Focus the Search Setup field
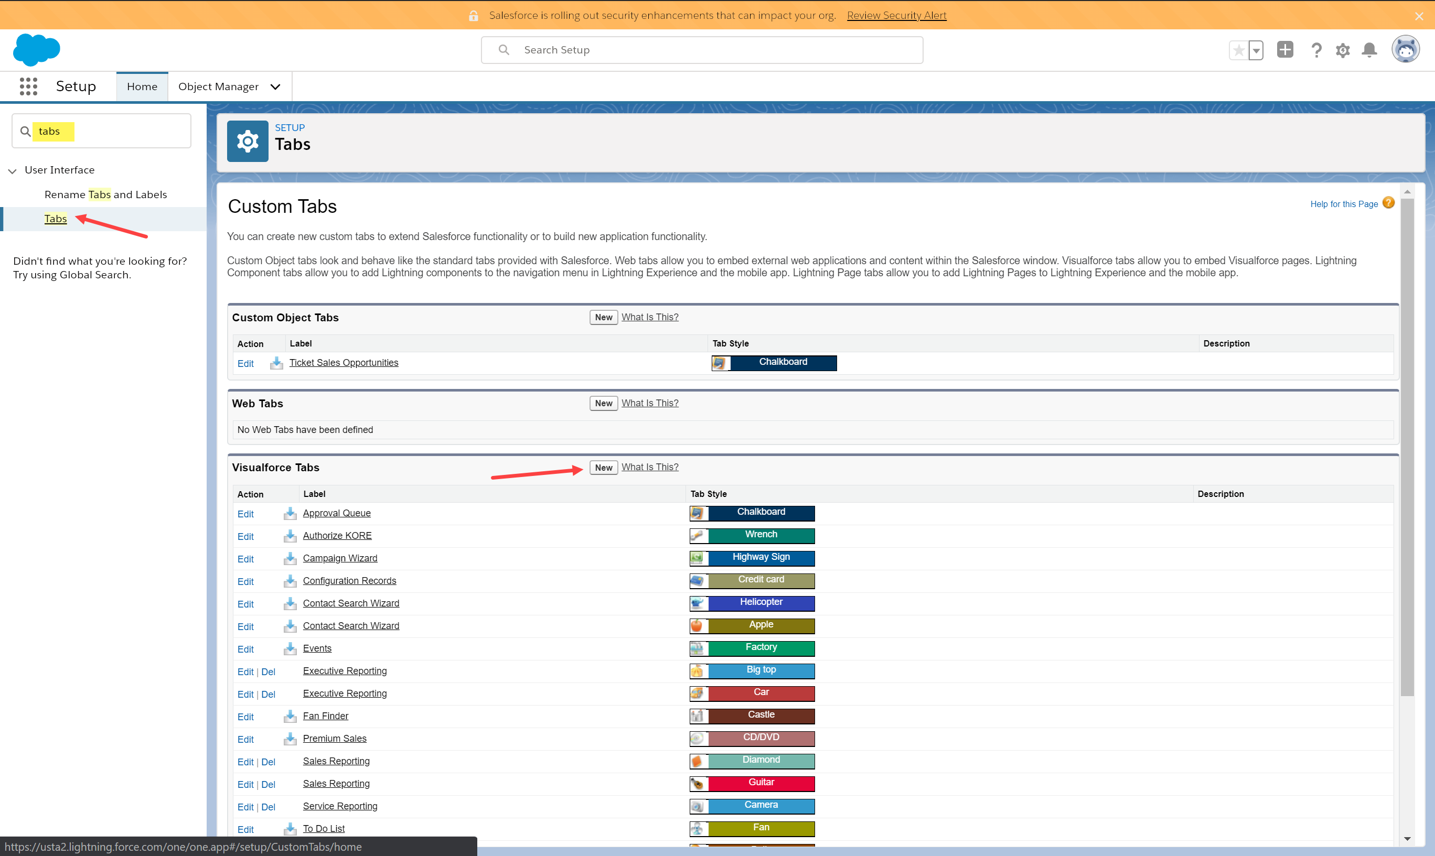1435x856 pixels. pyautogui.click(x=702, y=50)
